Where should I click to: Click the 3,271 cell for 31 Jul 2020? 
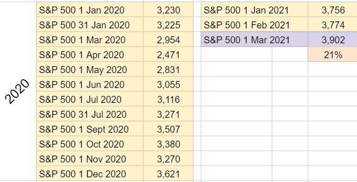click(x=168, y=114)
